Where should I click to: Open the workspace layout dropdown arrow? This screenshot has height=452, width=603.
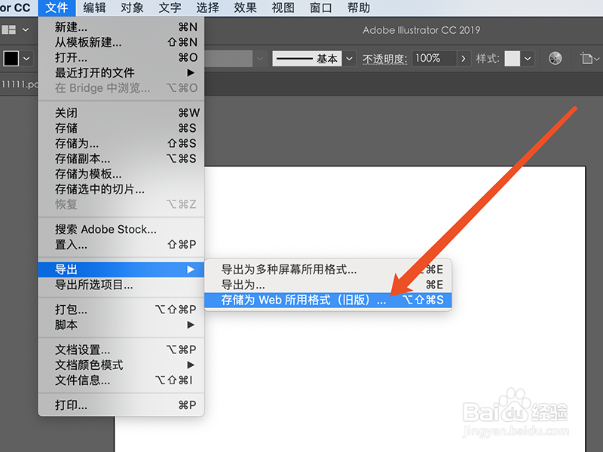[x=26, y=29]
